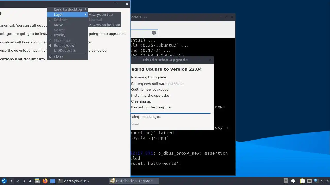Choose Close from the window menu

point(68,57)
